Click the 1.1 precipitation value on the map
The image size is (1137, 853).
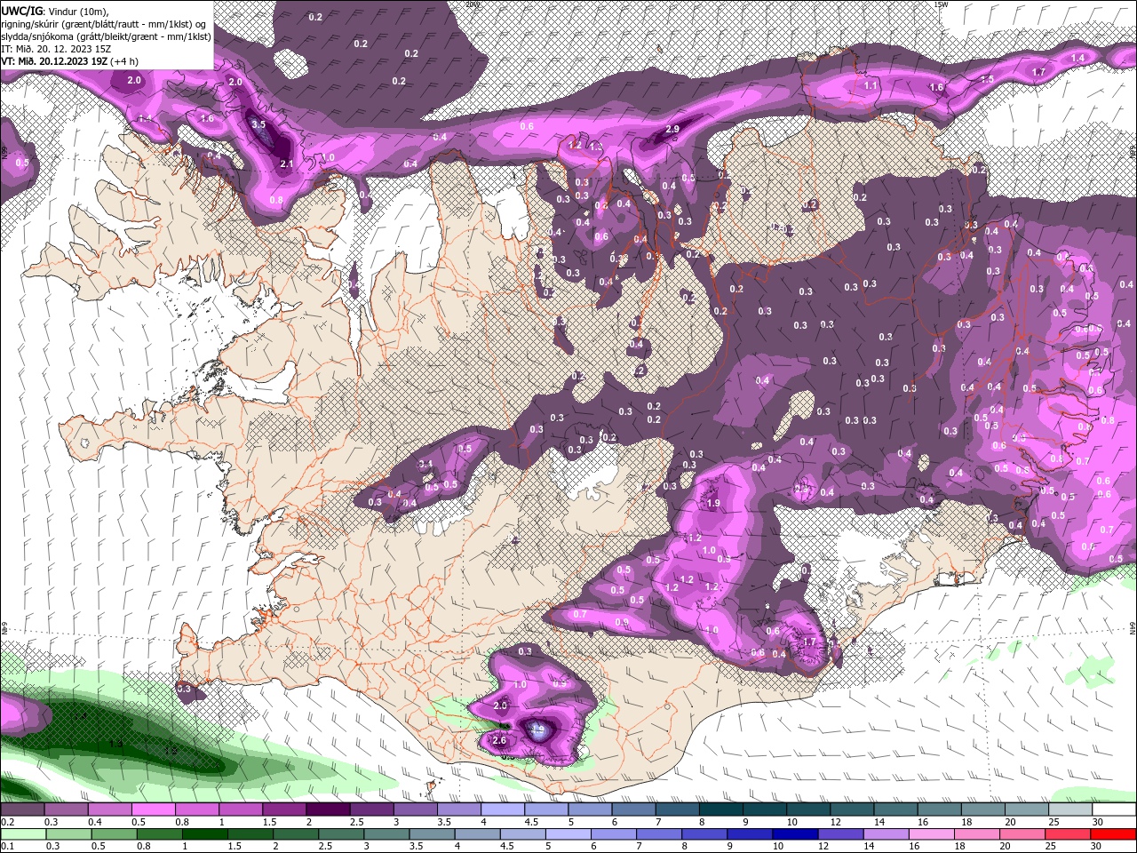coord(871,86)
